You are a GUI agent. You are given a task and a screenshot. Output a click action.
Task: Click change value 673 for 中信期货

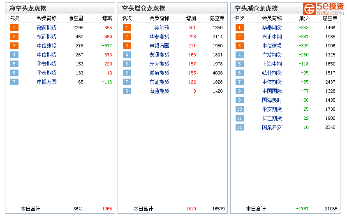tap(108, 55)
